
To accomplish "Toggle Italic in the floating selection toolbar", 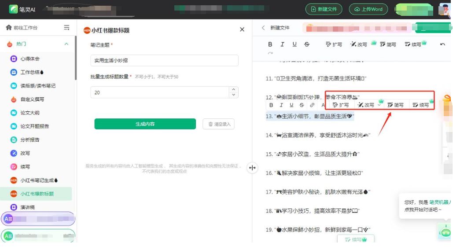I will (x=281, y=105).
